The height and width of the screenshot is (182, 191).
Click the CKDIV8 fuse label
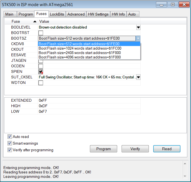[x=17, y=44]
